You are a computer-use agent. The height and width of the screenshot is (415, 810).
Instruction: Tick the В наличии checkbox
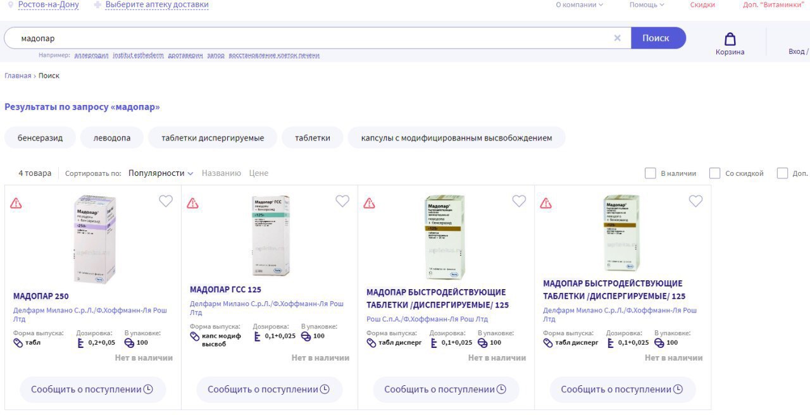click(650, 173)
